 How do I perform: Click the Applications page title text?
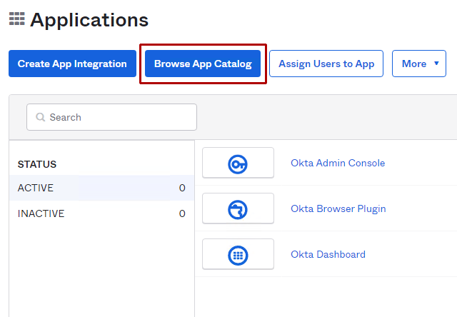[x=89, y=20]
